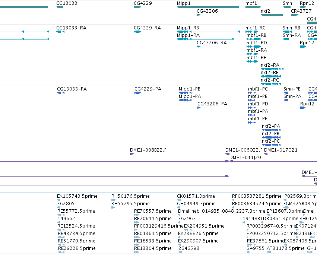Click the Mipp1 gene span
Image resolution: width=317 pixels, height=254 pixels.
208,7
